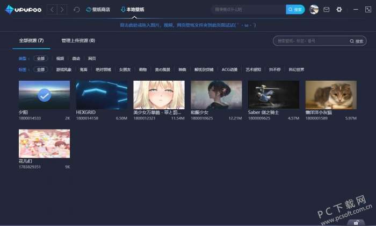Click the lock icon at bottom right

click(356, 223)
